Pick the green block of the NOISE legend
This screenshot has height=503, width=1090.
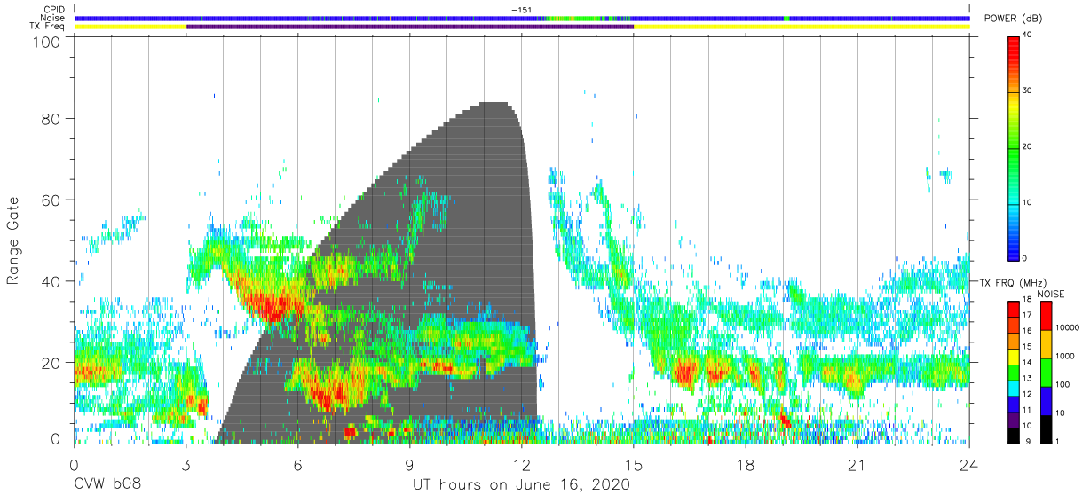click(x=1046, y=373)
